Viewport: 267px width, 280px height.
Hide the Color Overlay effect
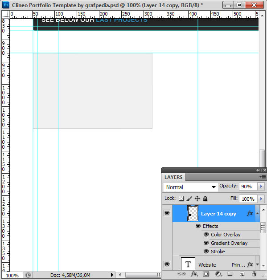click(206, 235)
